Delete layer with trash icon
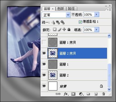 point(103,94)
